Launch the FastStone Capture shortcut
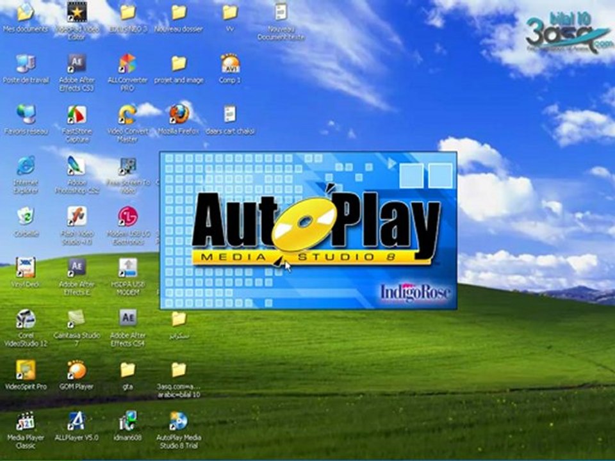 [x=76, y=115]
